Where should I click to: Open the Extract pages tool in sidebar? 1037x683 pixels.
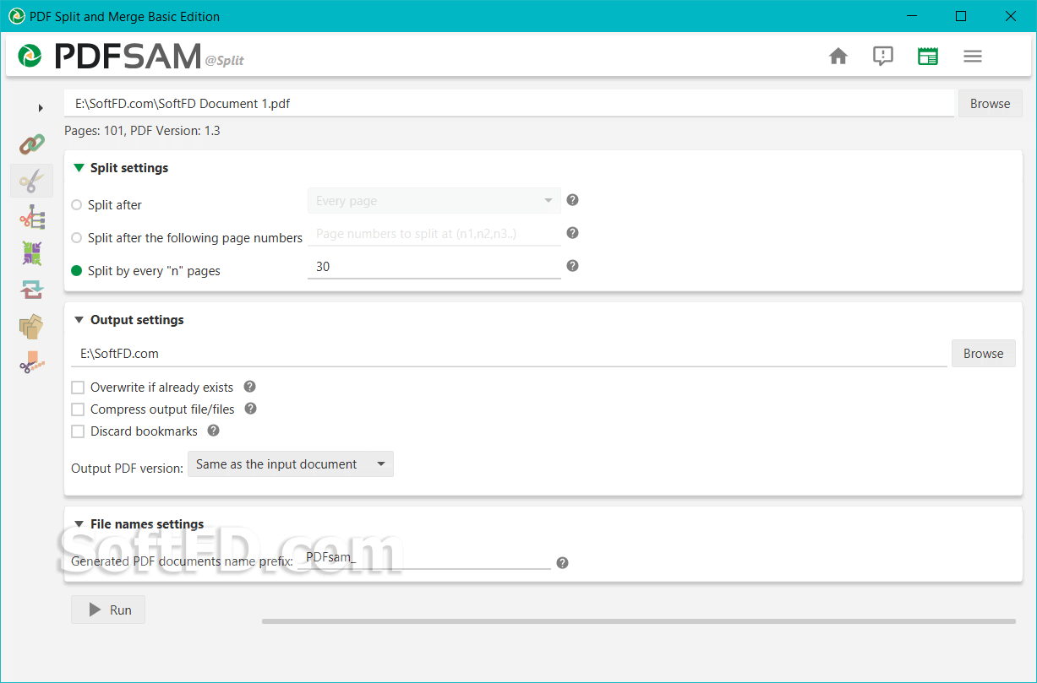tap(31, 326)
